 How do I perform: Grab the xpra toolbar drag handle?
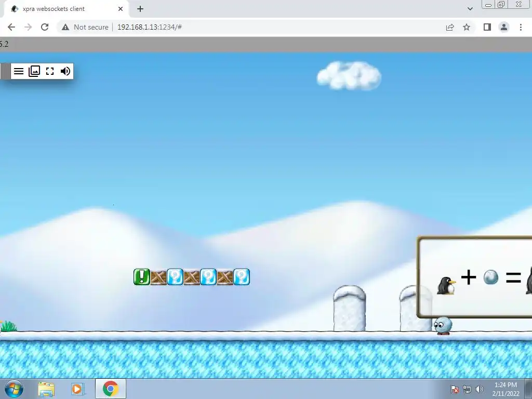coord(5,71)
